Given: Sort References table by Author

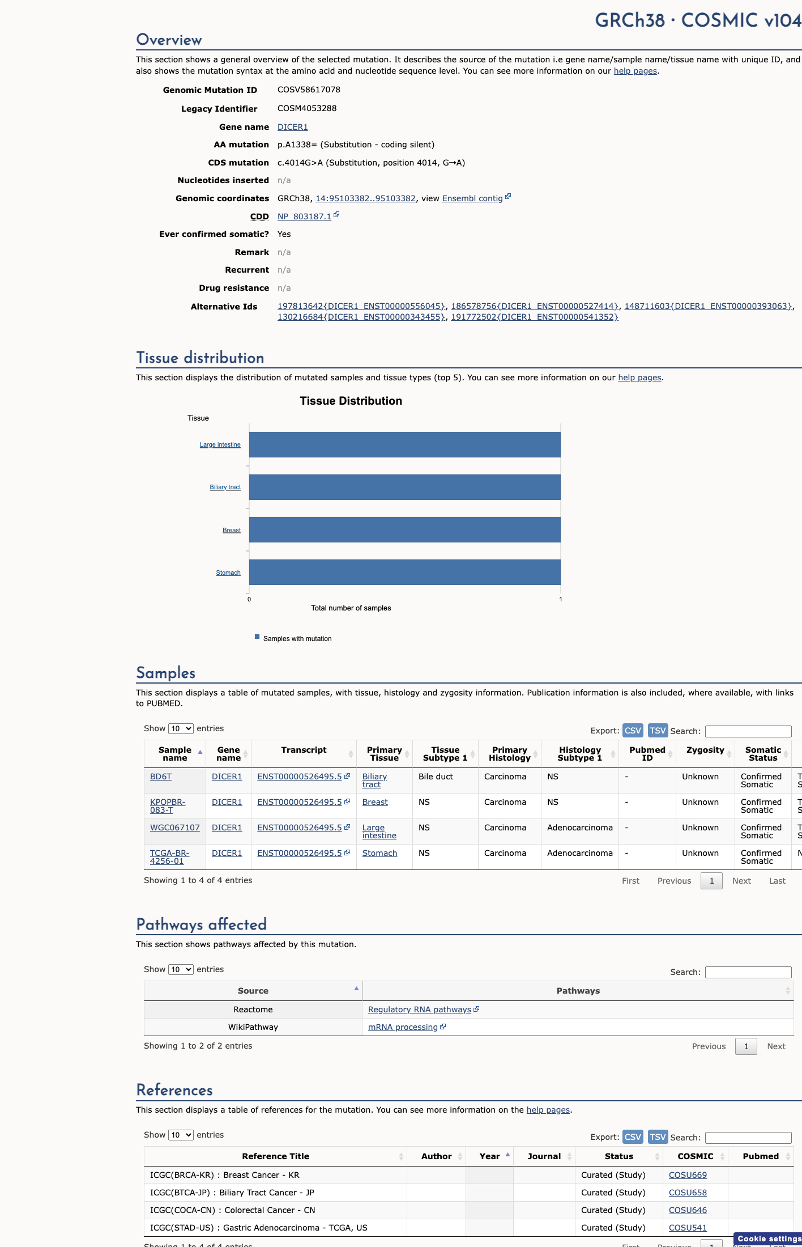Looking at the screenshot, I should 436,1156.
